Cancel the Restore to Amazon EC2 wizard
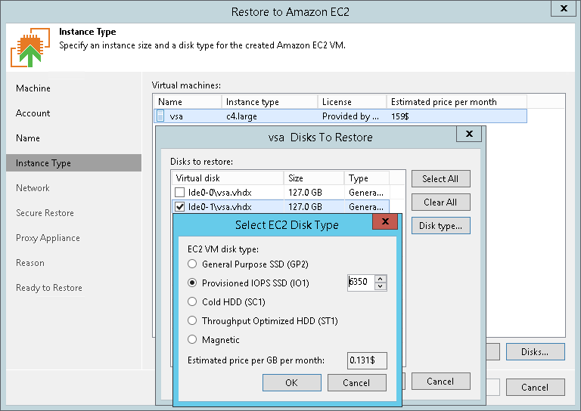The width and height of the screenshot is (581, 411). [x=536, y=388]
